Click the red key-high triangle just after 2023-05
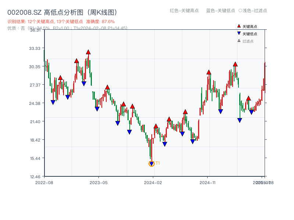 (107, 87)
